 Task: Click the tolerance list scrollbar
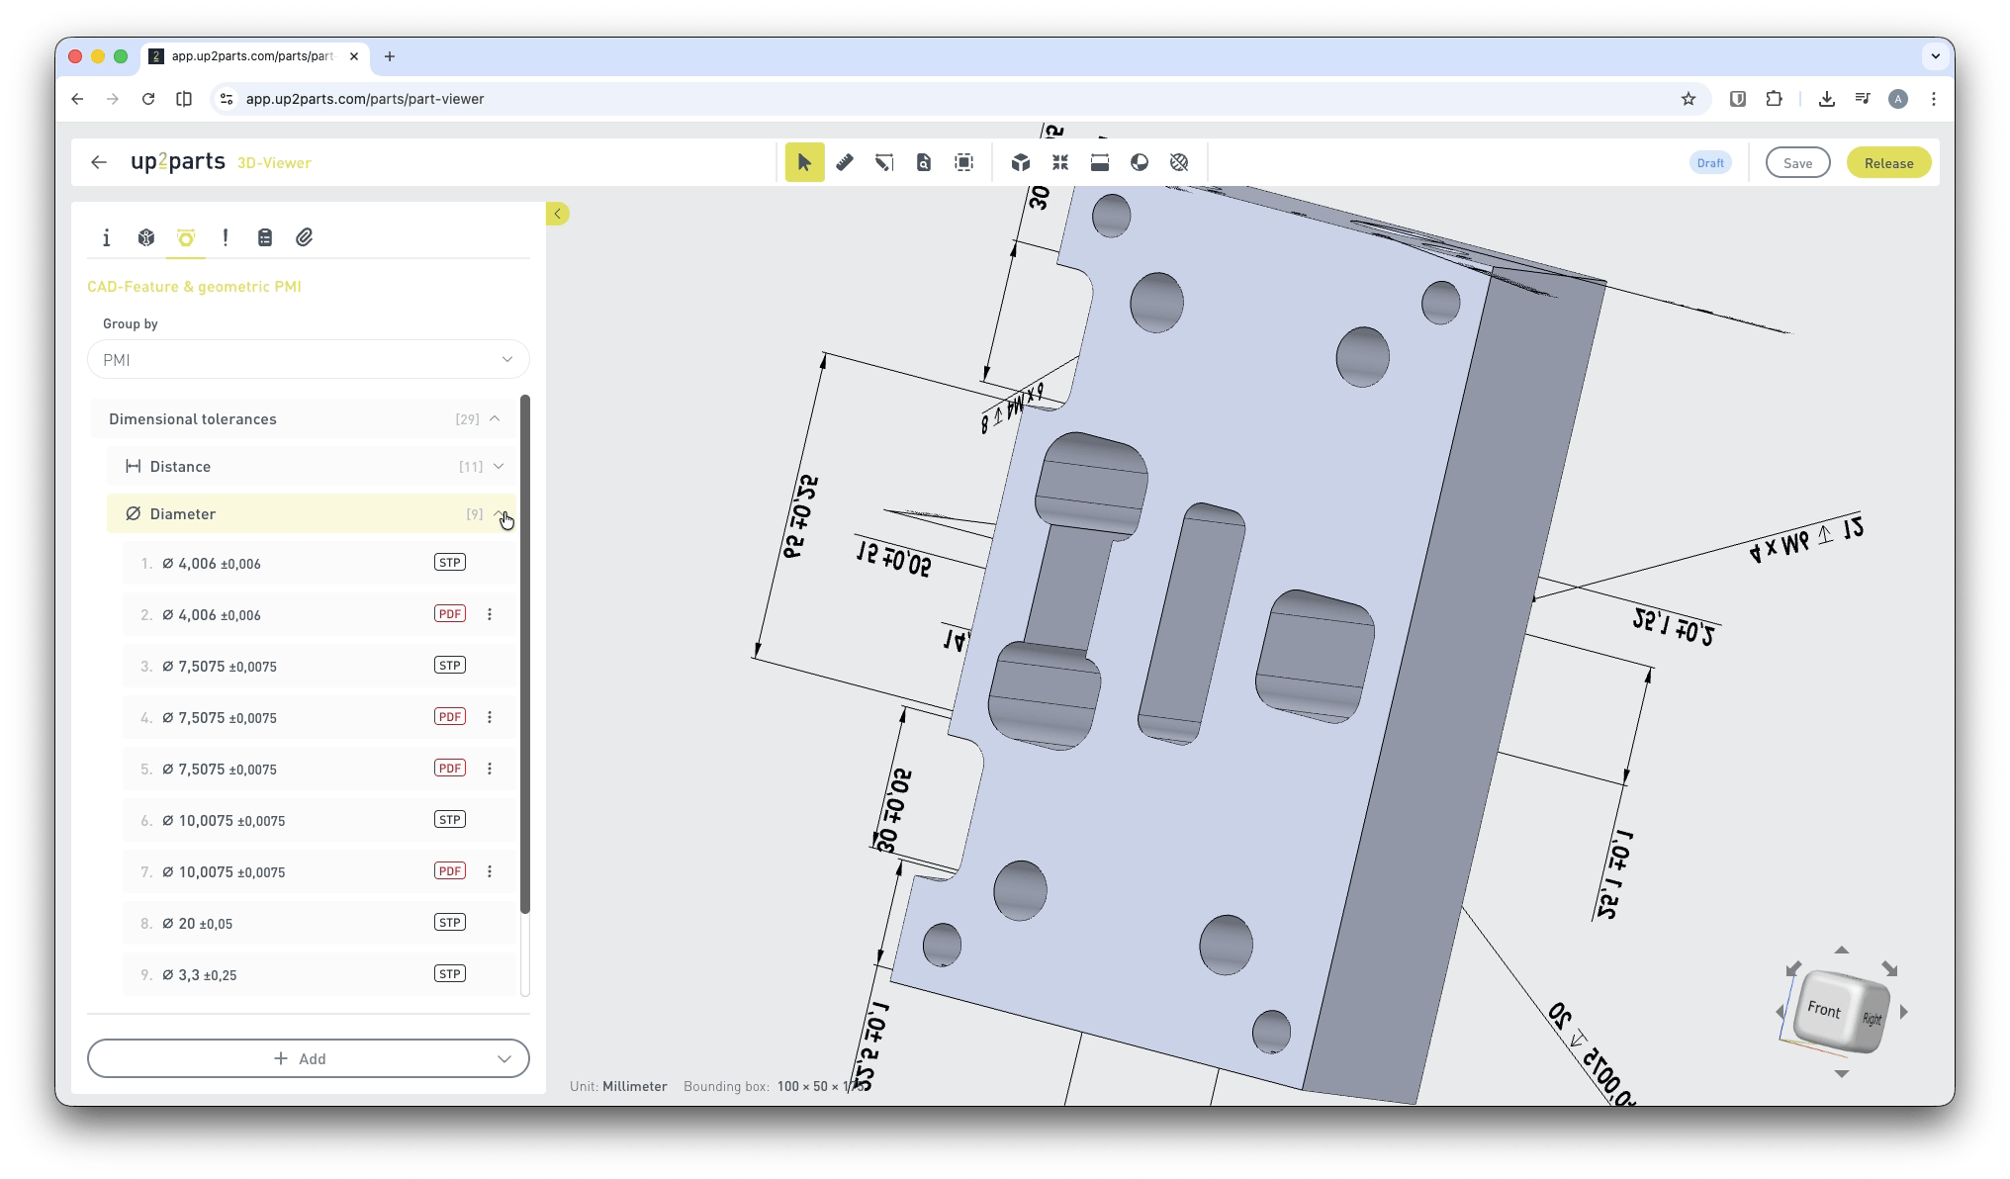525,653
